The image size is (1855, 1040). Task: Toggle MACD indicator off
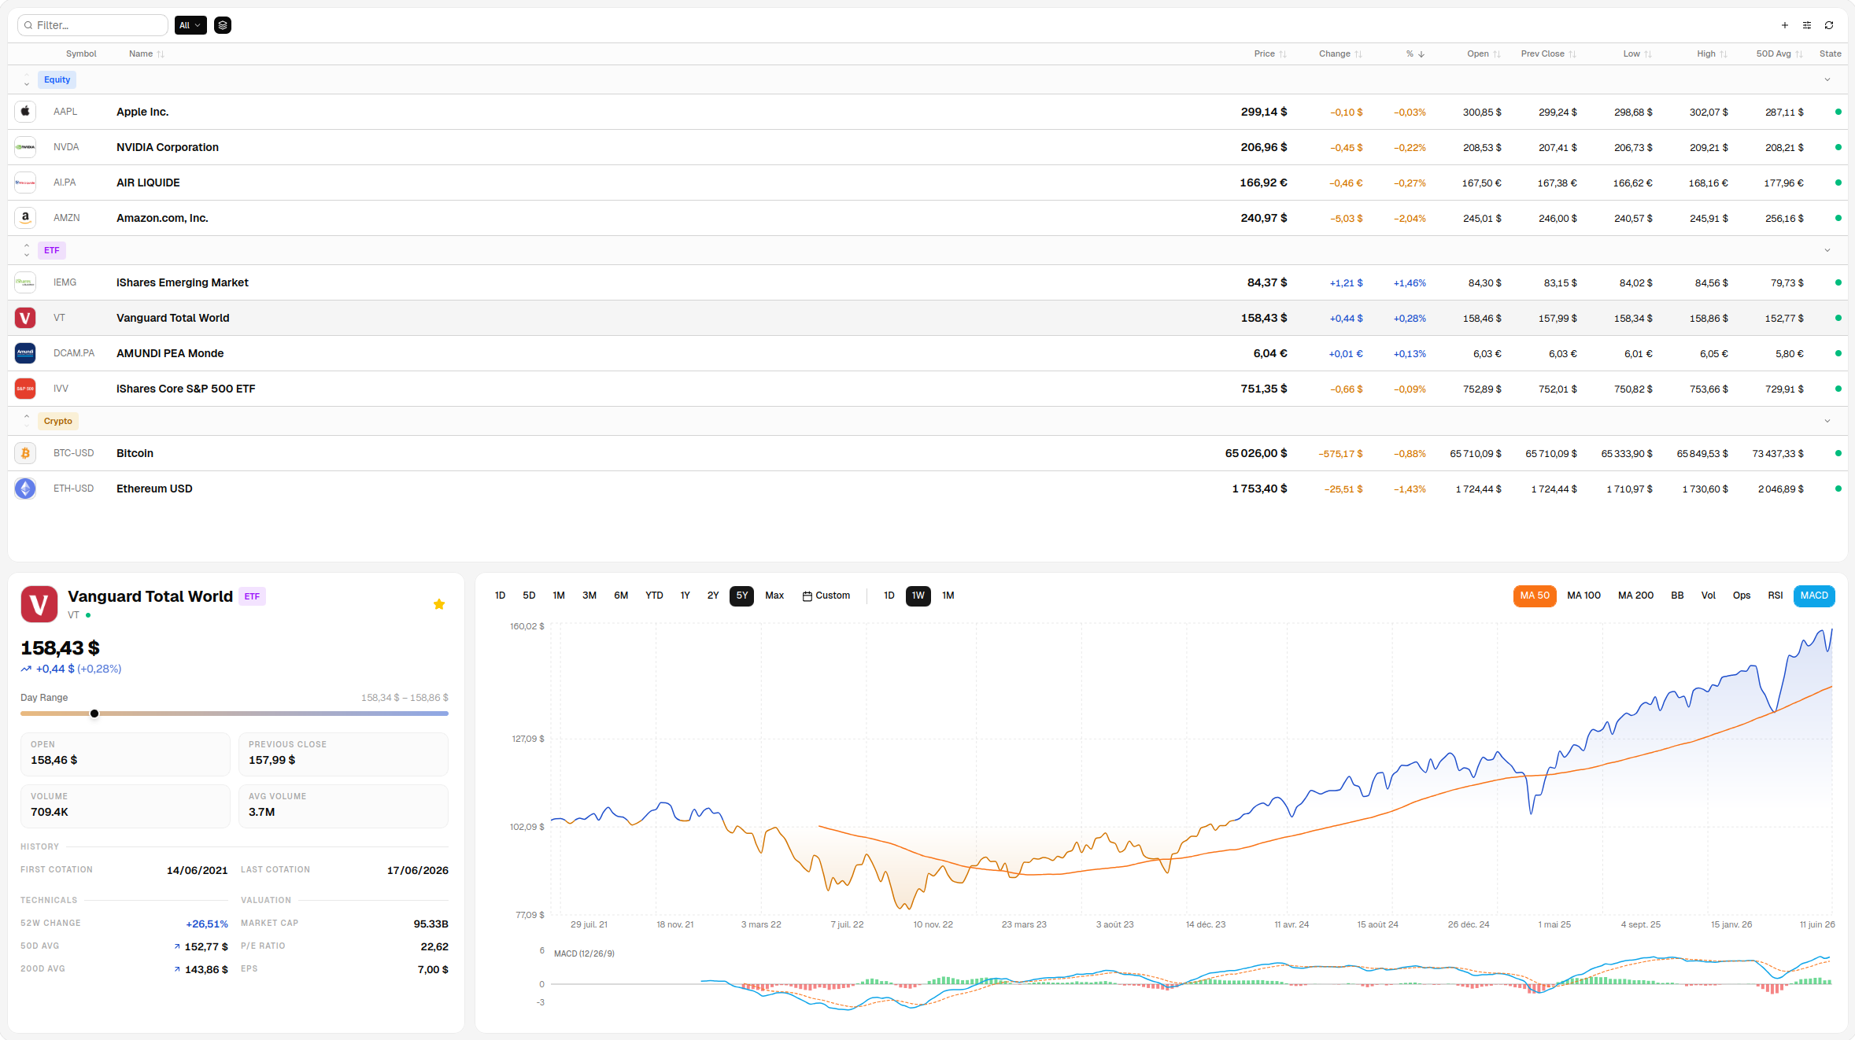(1814, 596)
